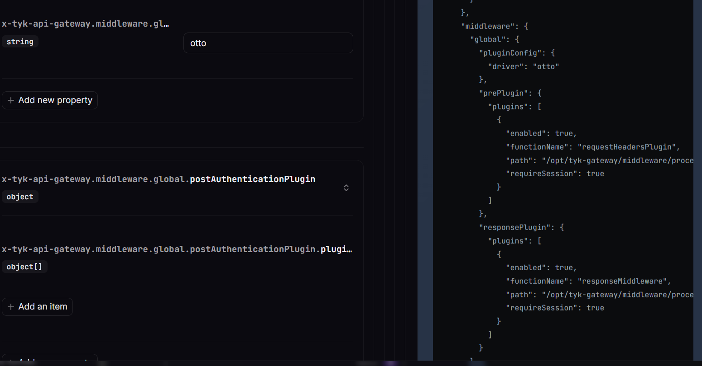Select the truncated postAuthenticationPlugin.plugi… property heading
Image resolution: width=702 pixels, height=366 pixels.
tap(177, 249)
